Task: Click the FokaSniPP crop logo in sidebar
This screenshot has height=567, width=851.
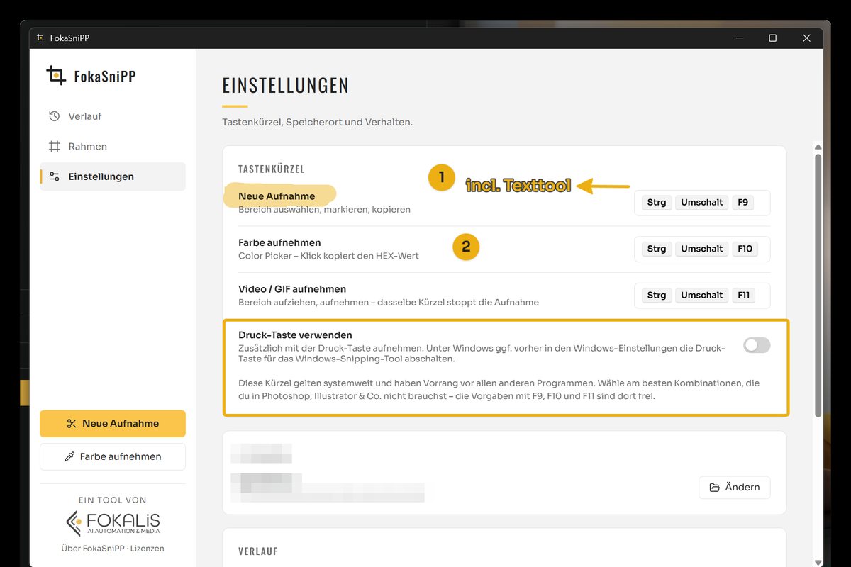Action: (x=56, y=75)
